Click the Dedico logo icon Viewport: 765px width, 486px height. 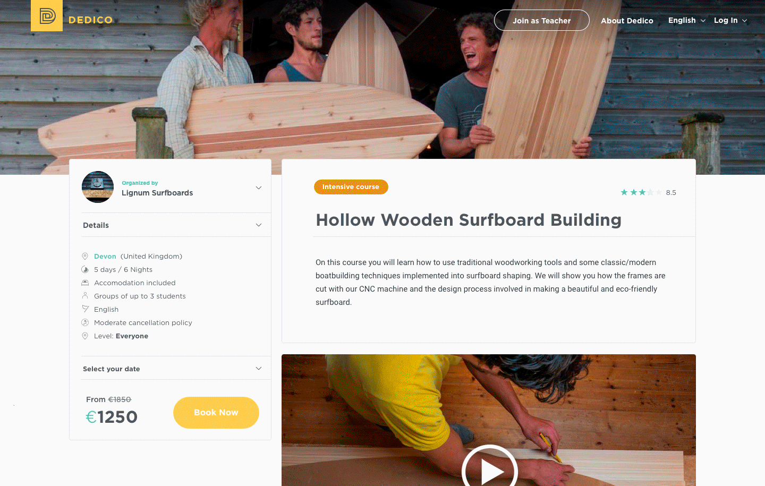(47, 15)
